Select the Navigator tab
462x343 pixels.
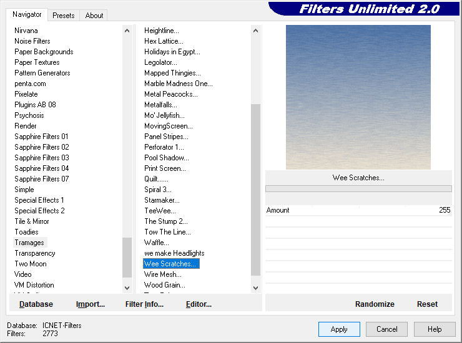click(x=27, y=14)
